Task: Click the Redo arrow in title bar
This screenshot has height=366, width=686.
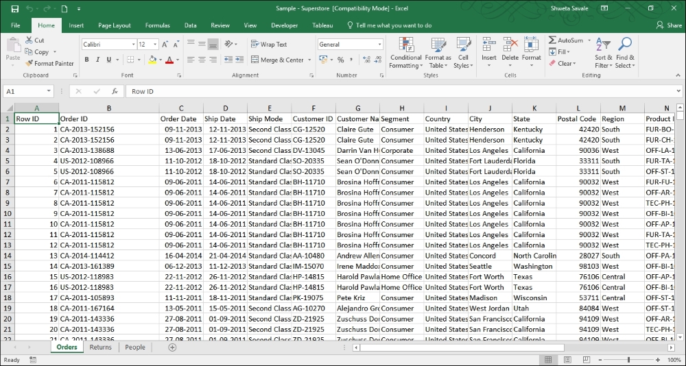Action: (x=47, y=9)
